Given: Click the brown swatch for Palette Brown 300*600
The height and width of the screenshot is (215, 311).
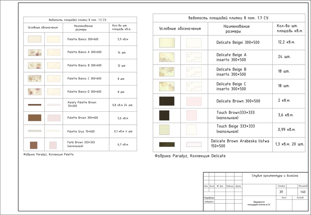Looking at the screenshot, I should pyautogui.click(x=34, y=118).
